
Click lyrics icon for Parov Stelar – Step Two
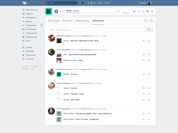pyautogui.click(x=143, y=119)
